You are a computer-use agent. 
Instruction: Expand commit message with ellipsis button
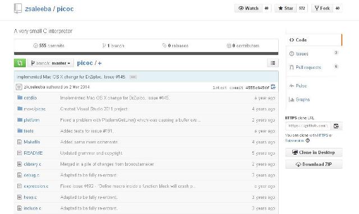tap(133, 77)
